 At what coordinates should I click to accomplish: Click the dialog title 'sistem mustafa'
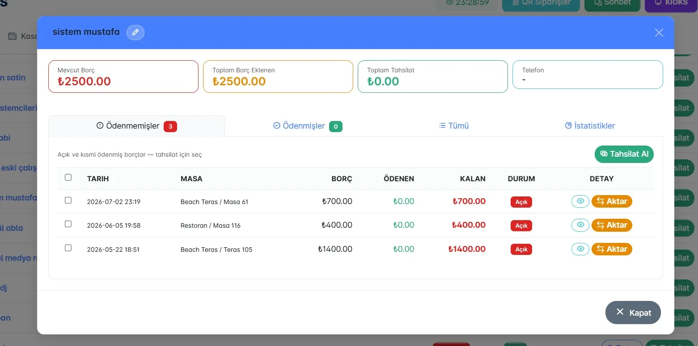(x=86, y=32)
